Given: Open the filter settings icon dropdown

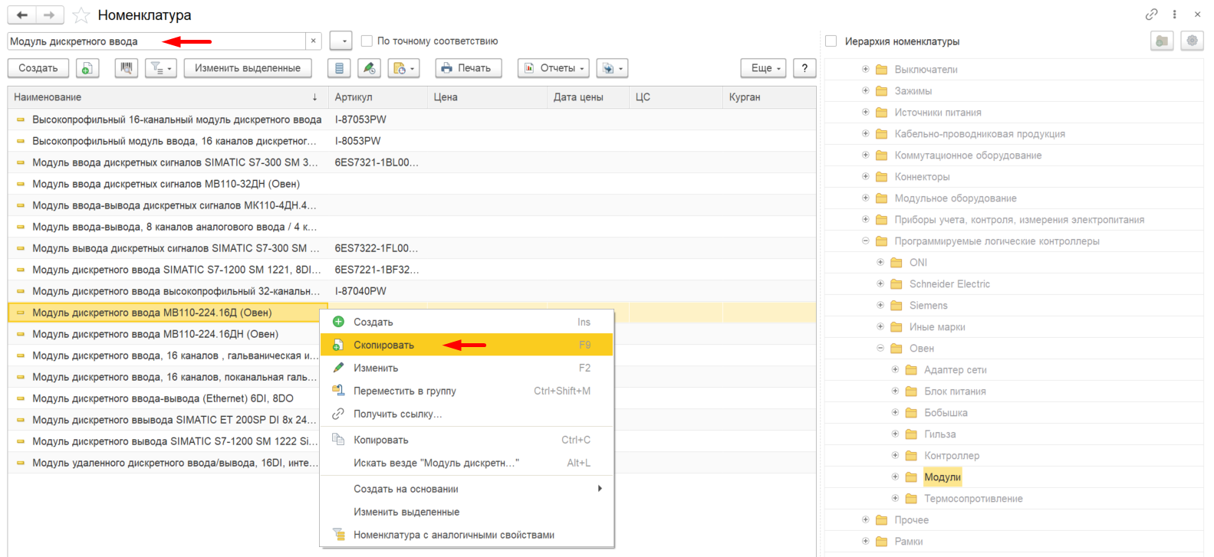Looking at the screenshot, I should pyautogui.click(x=160, y=68).
